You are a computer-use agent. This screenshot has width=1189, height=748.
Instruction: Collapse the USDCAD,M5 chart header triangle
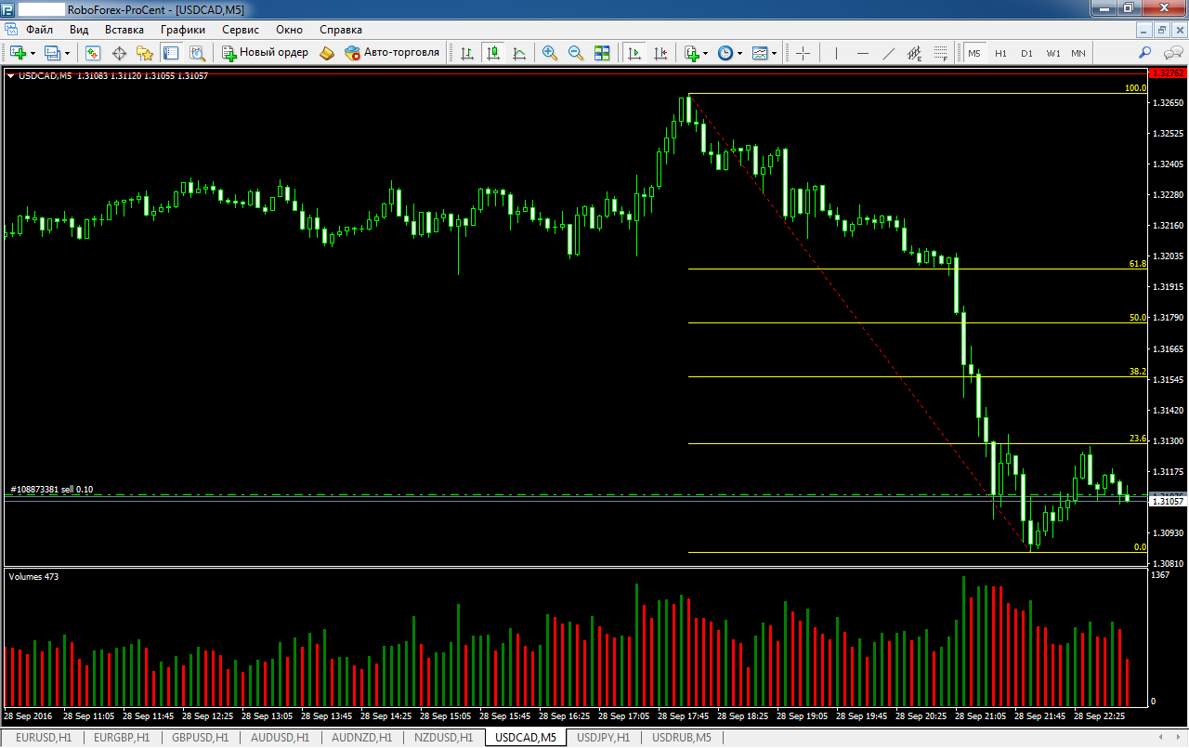(11, 76)
